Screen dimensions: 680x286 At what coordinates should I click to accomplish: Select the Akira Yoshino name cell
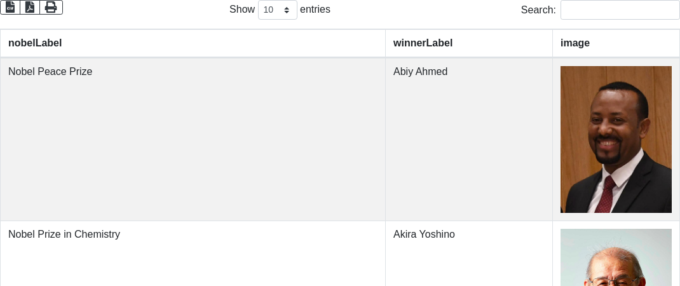point(424,235)
